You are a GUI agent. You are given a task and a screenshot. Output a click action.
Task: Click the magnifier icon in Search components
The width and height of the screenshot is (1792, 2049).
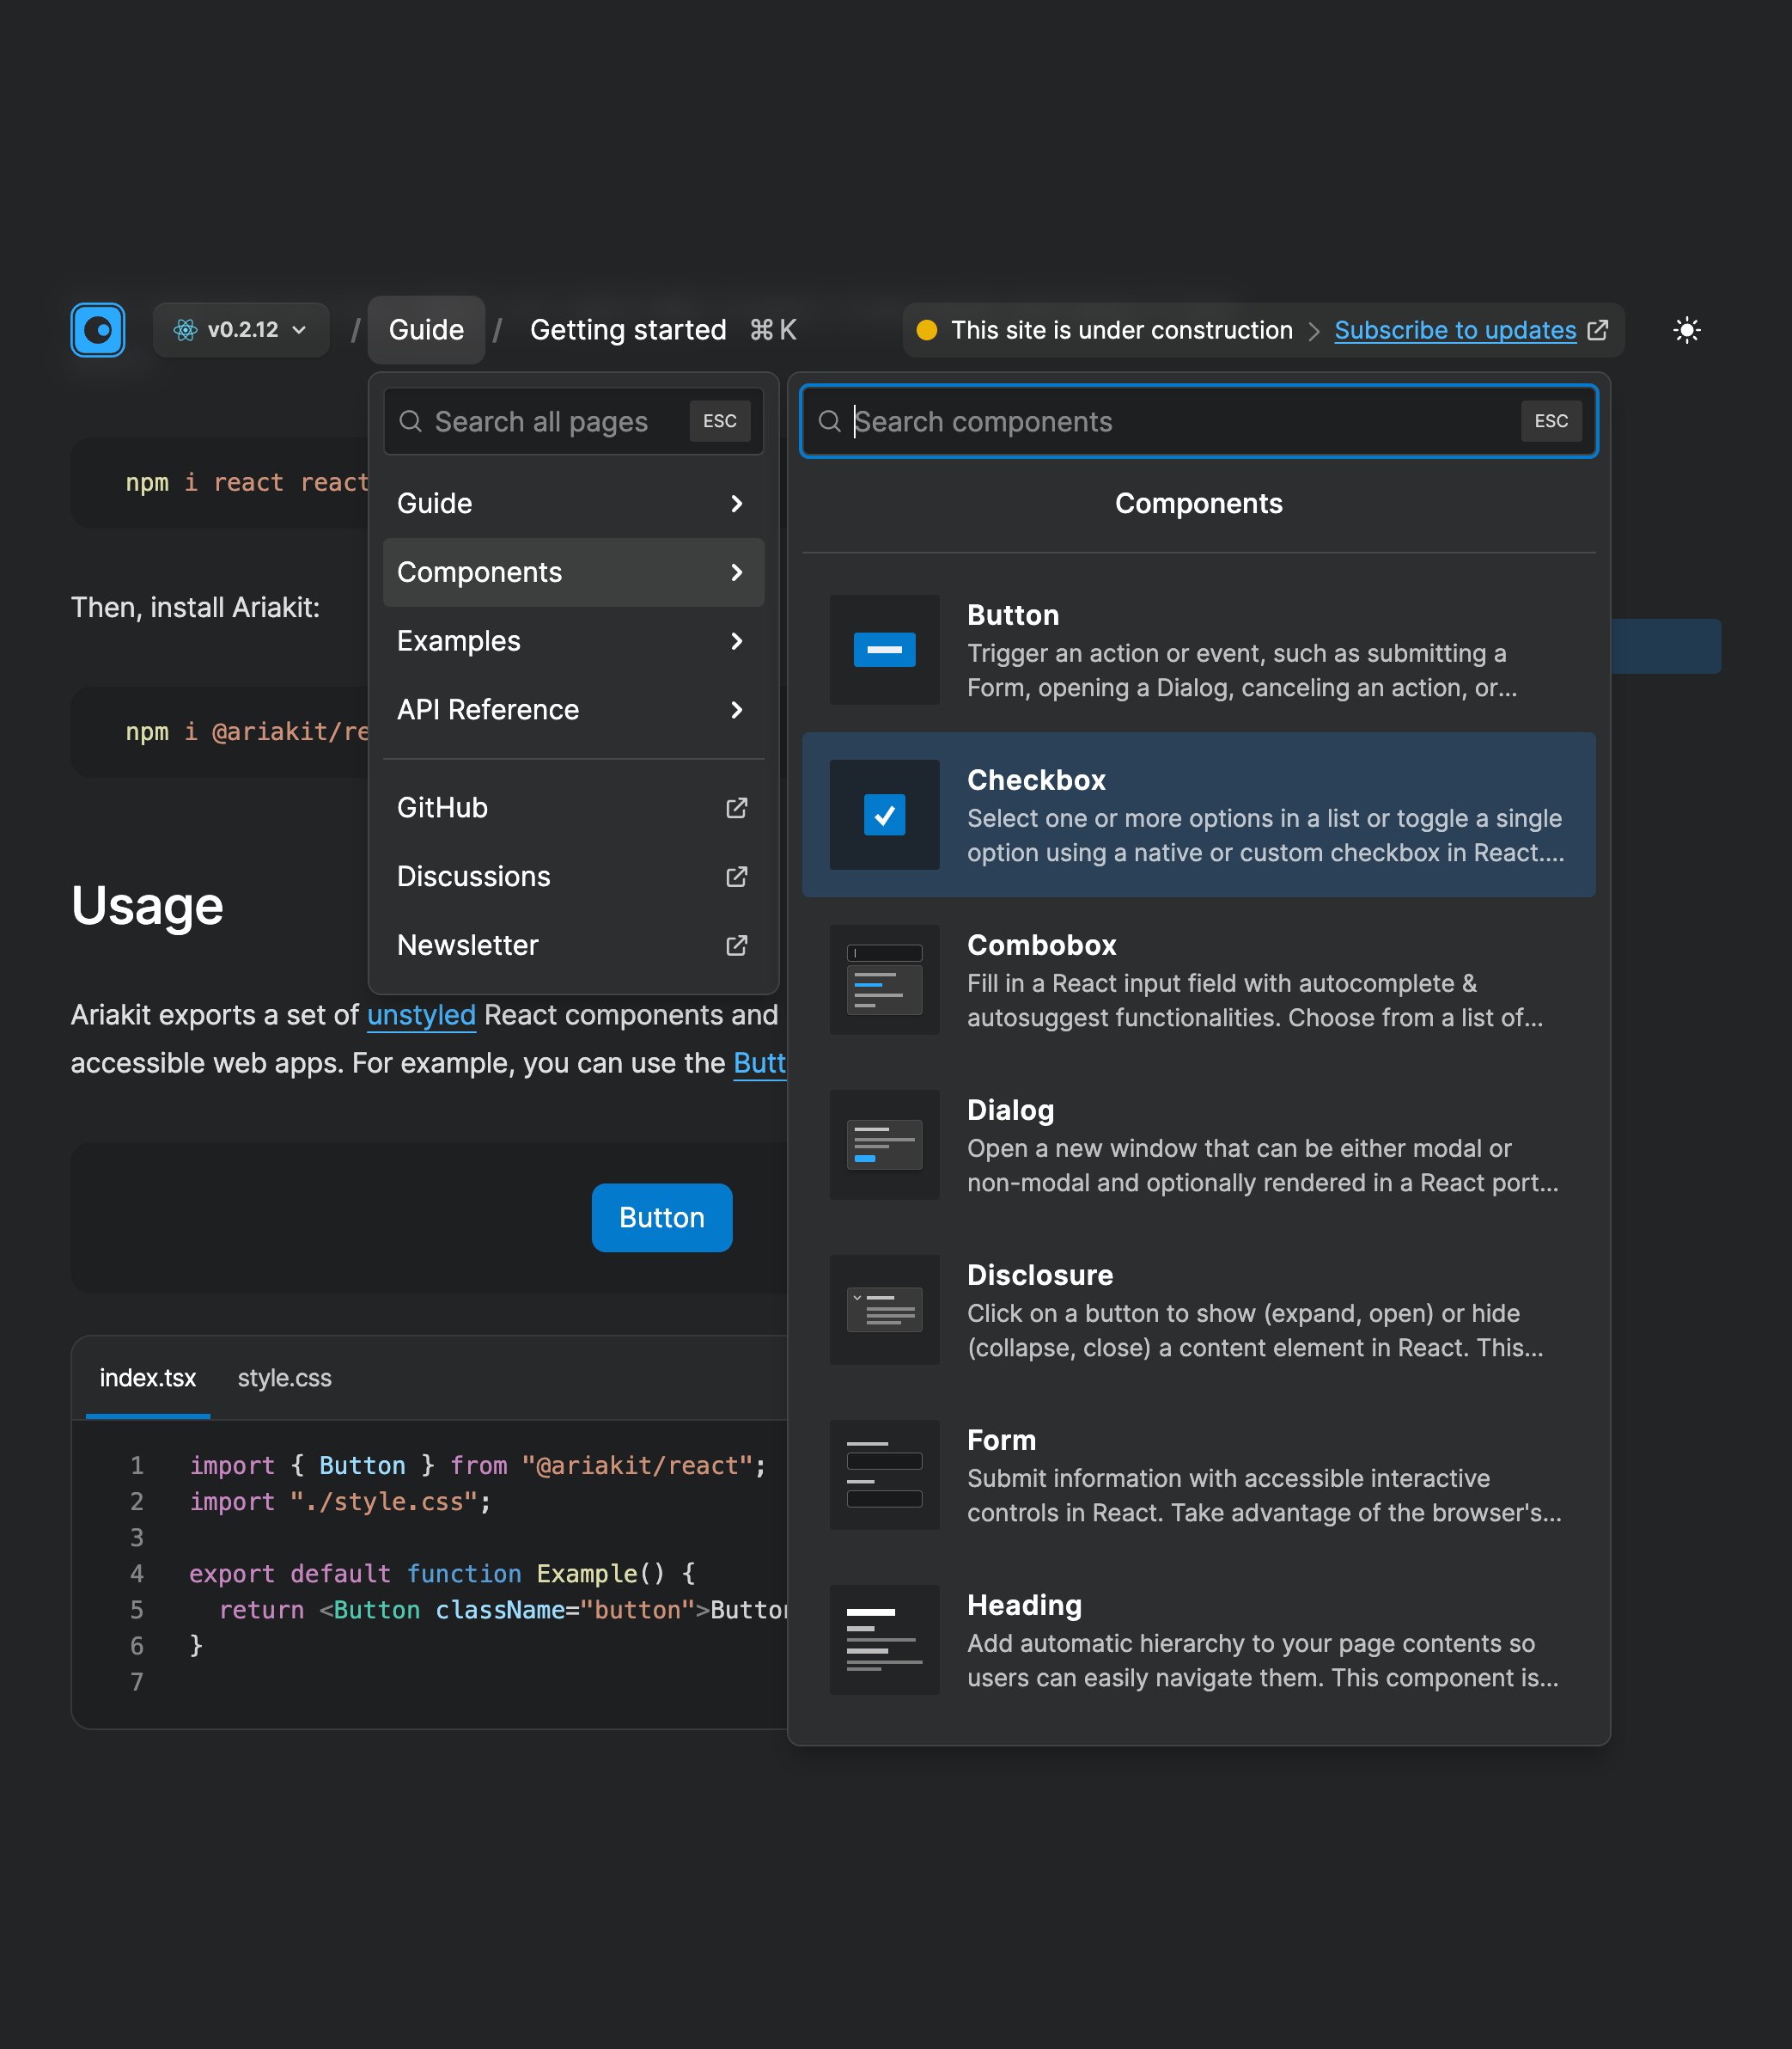[x=829, y=421]
